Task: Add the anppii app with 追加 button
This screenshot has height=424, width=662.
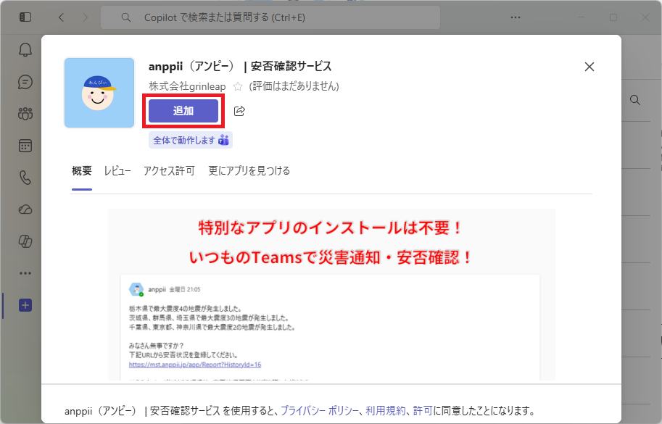Action: 183,111
